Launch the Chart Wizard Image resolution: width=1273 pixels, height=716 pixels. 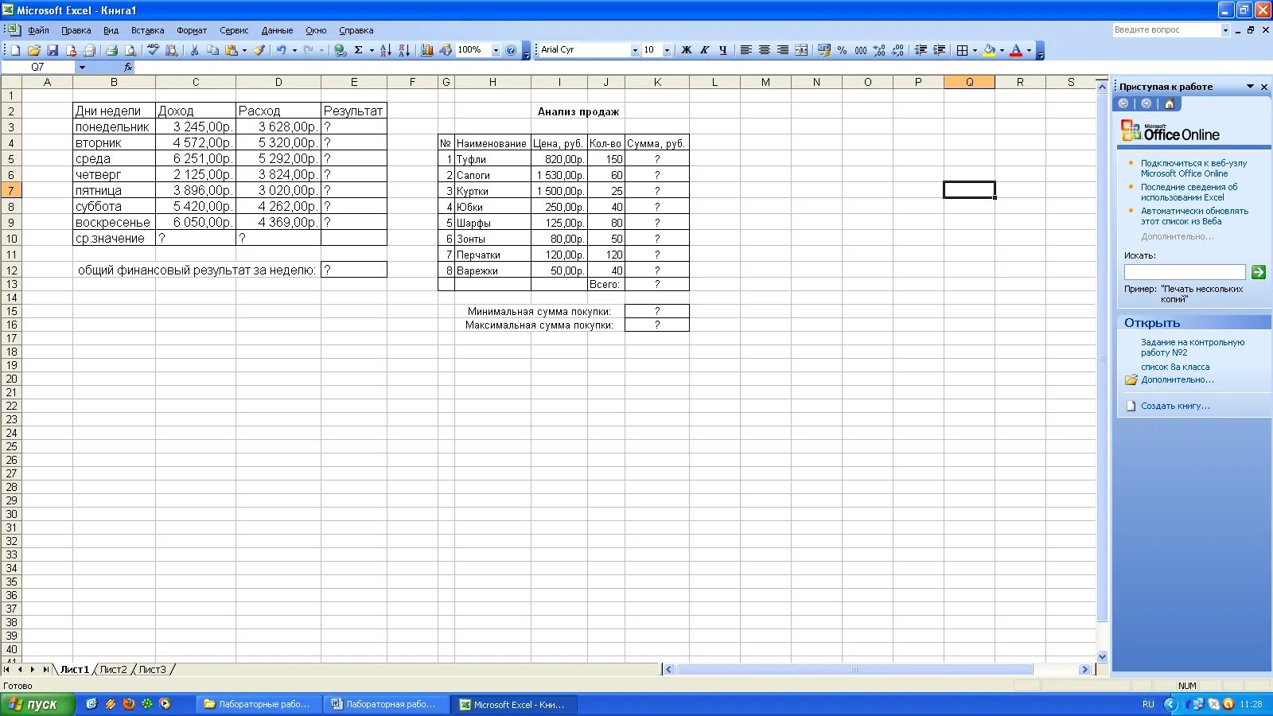[x=427, y=50]
